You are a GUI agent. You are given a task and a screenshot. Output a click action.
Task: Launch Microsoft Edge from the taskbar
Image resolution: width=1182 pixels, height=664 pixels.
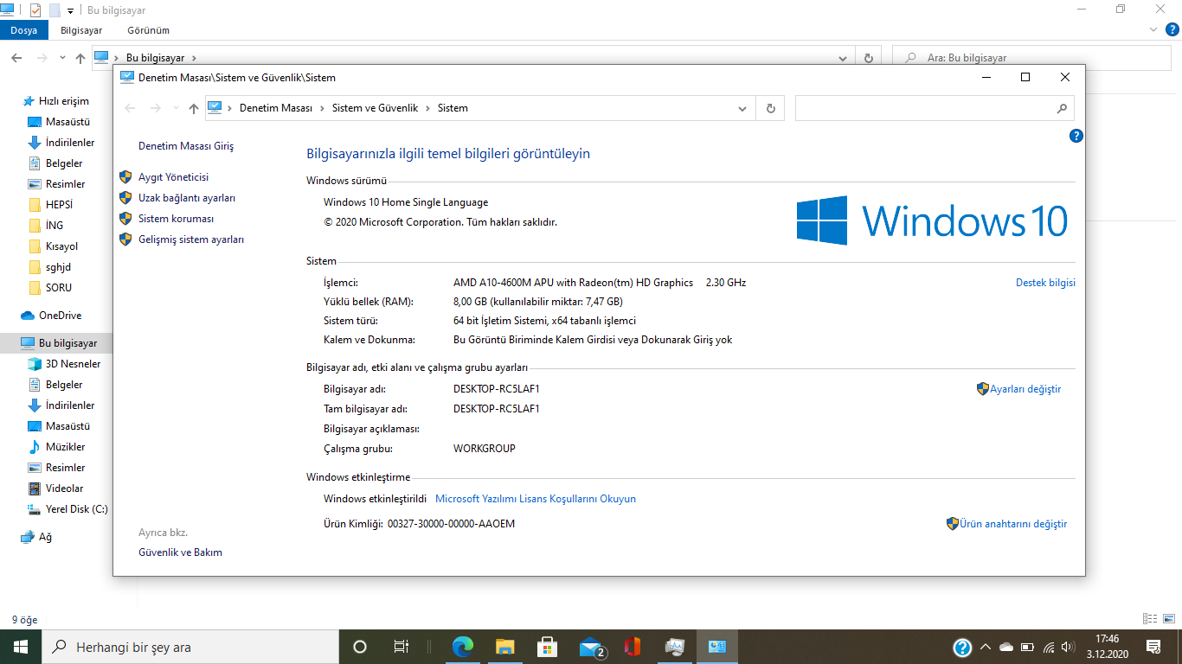pyautogui.click(x=463, y=647)
